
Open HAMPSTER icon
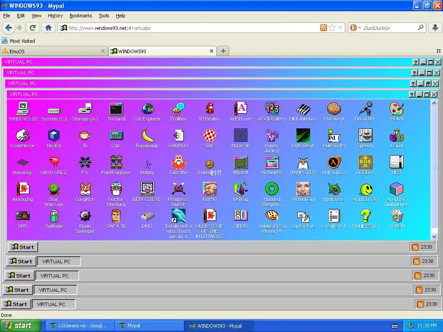(303, 166)
